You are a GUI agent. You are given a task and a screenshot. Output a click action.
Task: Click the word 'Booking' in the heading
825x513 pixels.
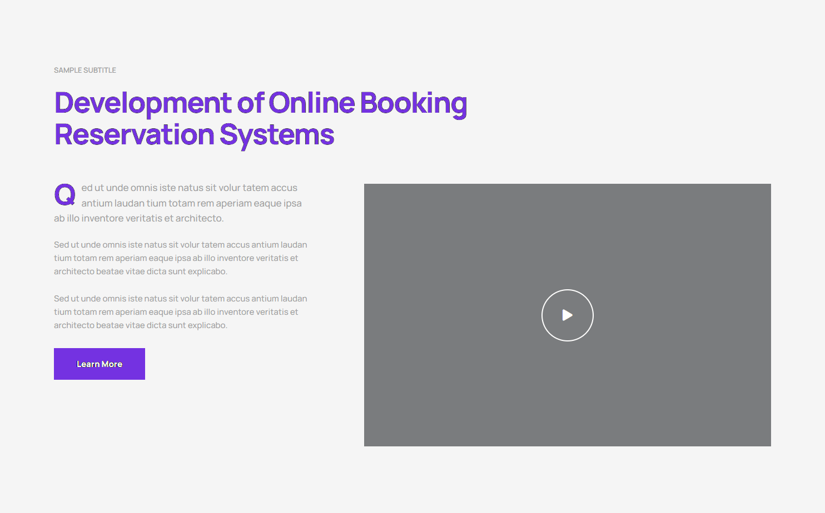click(x=414, y=103)
